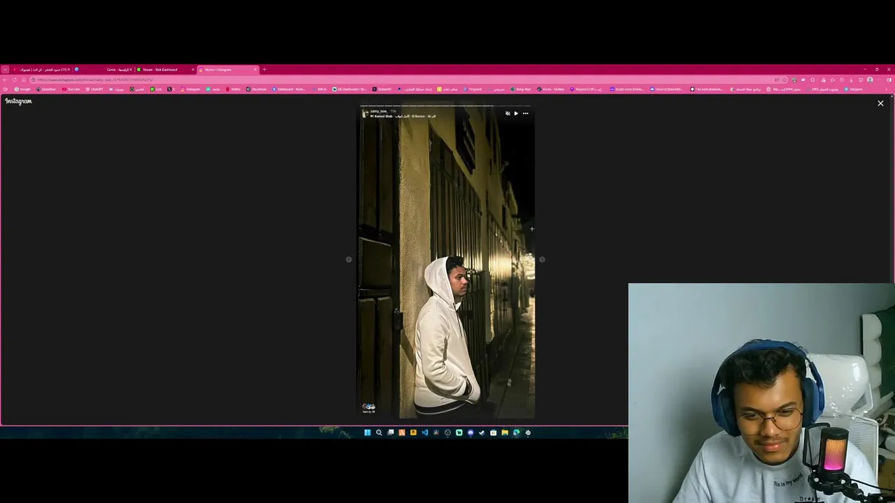This screenshot has height=503, width=895.
Task: Open a new browser tab
Action: point(264,70)
